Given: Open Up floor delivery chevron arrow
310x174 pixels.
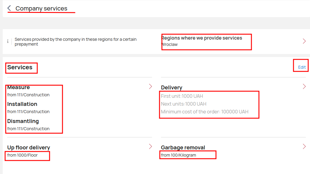Looking at the screenshot, I should 150,146.
